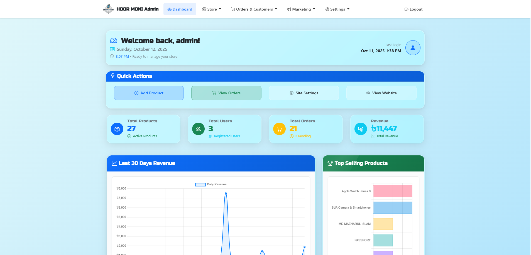The height and width of the screenshot is (255, 531).
Task: Toggle the Daily Revenue legend item
Action: click(211, 185)
